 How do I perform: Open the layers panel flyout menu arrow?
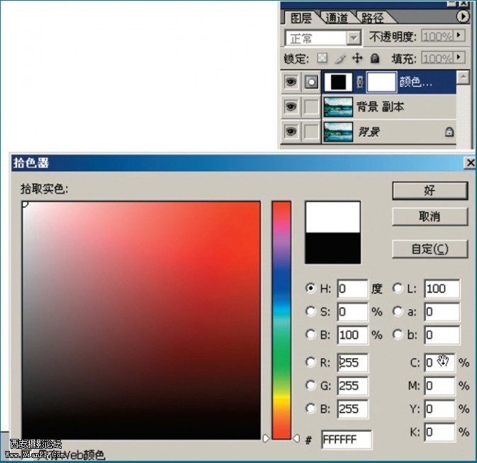pos(464,16)
